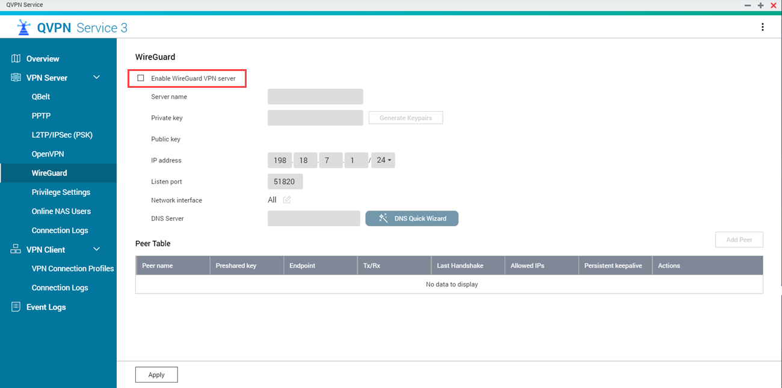This screenshot has width=782, height=388.
Task: Show Online NAS Users
Action: pyautogui.click(x=61, y=211)
